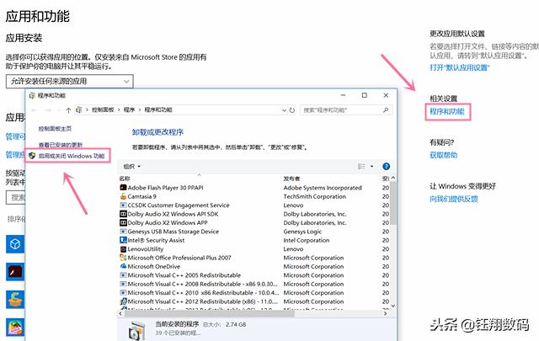Viewport: 539px width, 341px height.
Task: Click the blue help icon
Action: click(x=386, y=167)
